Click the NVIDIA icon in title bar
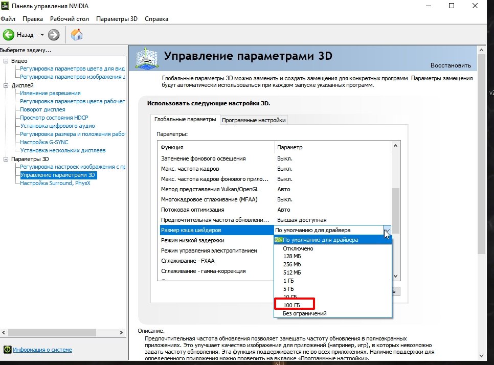Viewport: 494px width, 365px height. click(5, 6)
